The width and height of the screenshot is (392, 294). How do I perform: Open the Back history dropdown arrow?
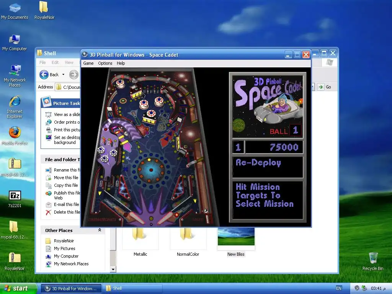pyautogui.click(x=63, y=75)
